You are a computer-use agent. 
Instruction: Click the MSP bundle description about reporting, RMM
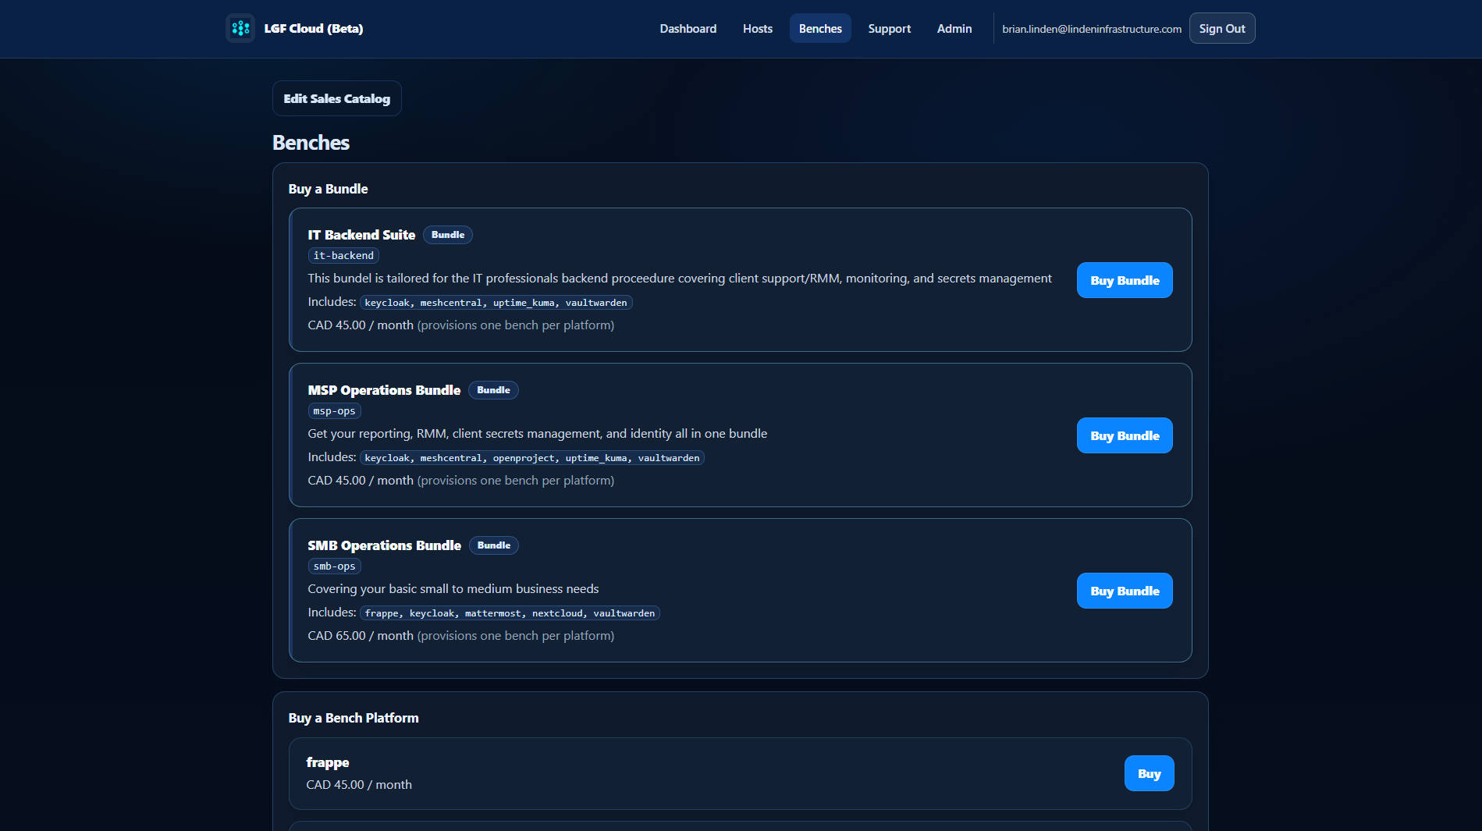tap(537, 434)
